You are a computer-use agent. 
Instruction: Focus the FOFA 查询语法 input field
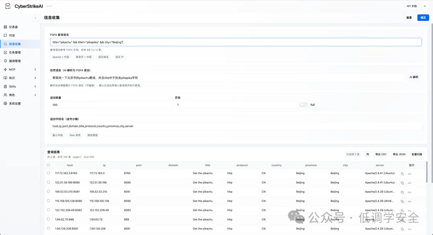click(236, 42)
